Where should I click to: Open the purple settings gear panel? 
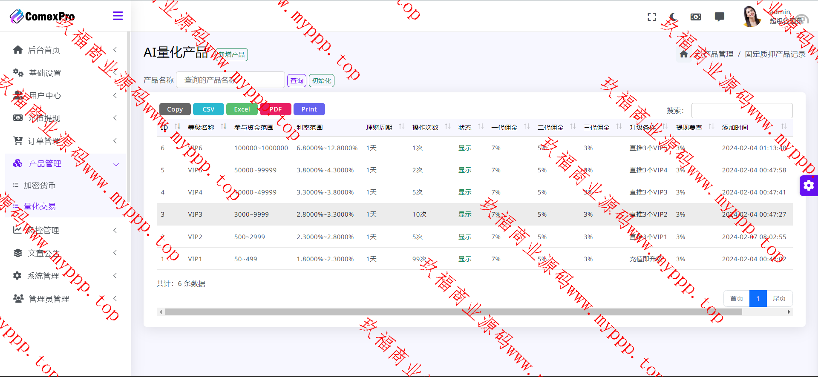[x=809, y=186]
